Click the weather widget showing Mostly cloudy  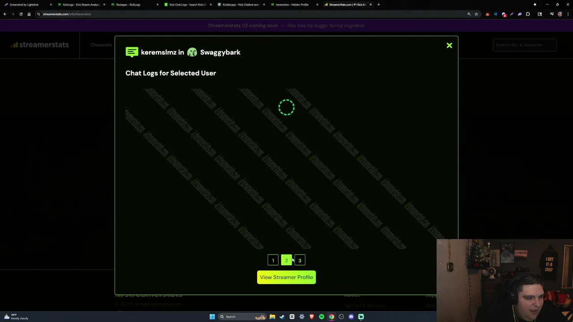coord(17,317)
